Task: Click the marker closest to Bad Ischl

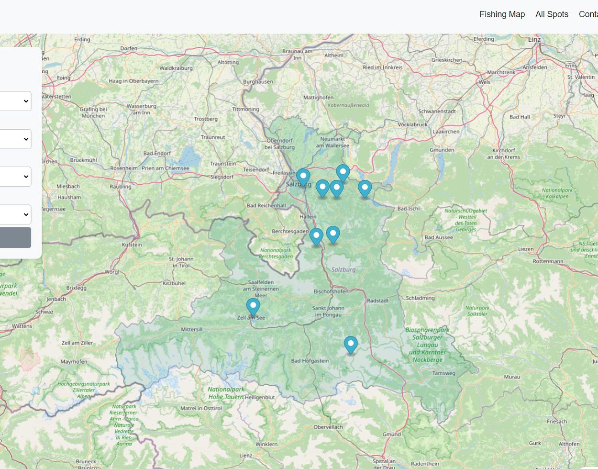Action: point(365,189)
